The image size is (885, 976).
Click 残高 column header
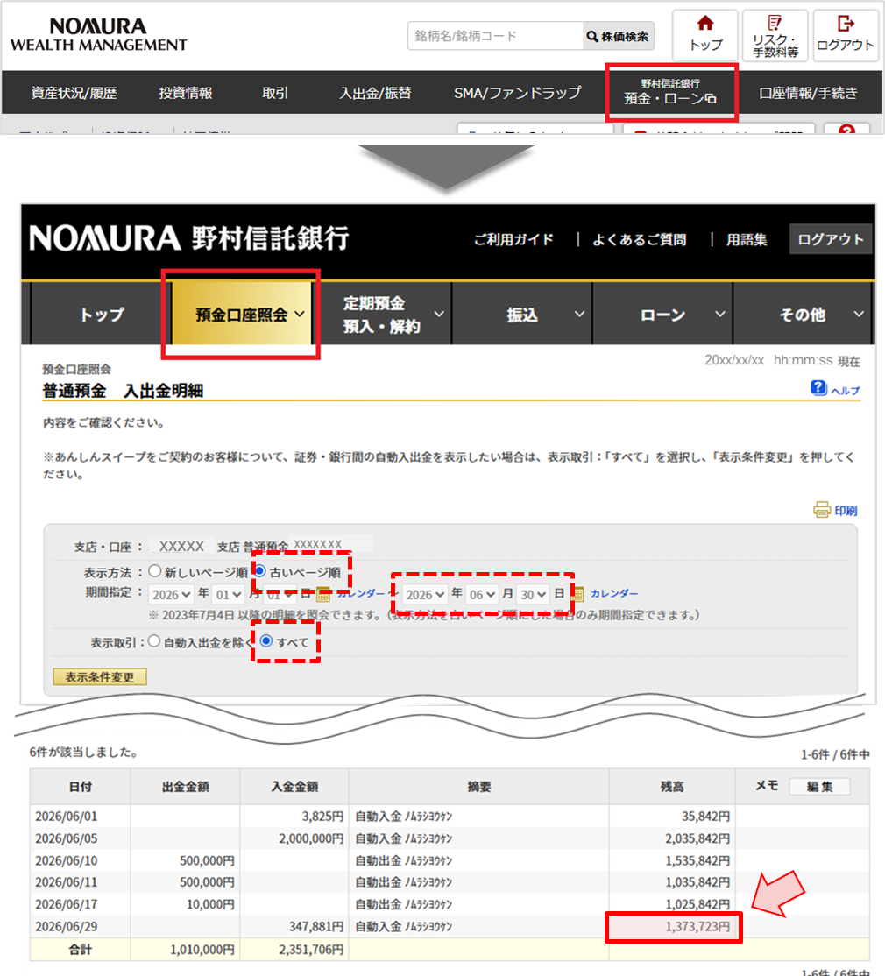click(672, 787)
